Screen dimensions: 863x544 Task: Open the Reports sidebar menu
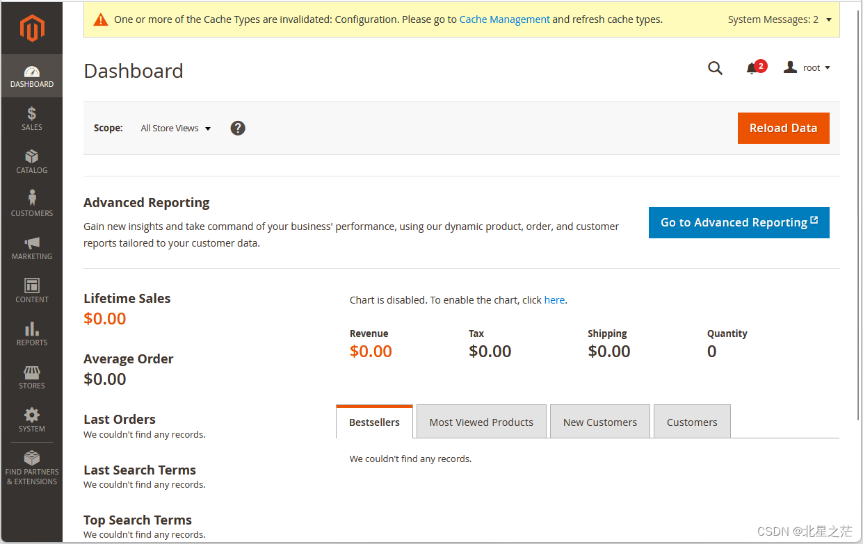click(x=32, y=333)
